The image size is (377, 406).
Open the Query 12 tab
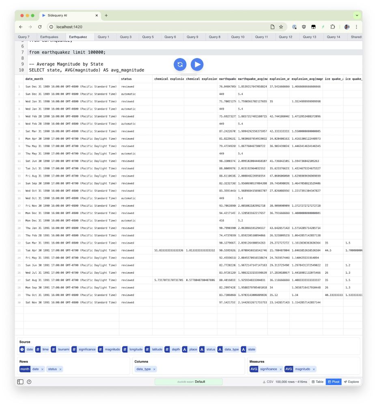click(x=286, y=37)
